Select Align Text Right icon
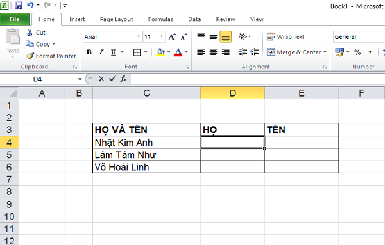The height and width of the screenshot is (245, 385). tap(225, 52)
